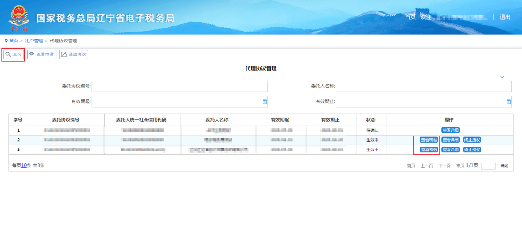
Task: Open 查看申请 with the eye icon
Action: 42,54
